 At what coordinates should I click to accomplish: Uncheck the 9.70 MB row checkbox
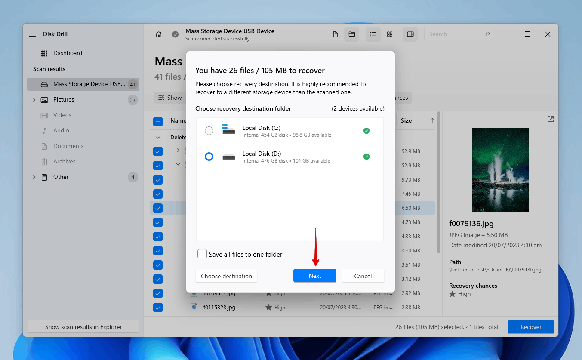[x=158, y=180]
